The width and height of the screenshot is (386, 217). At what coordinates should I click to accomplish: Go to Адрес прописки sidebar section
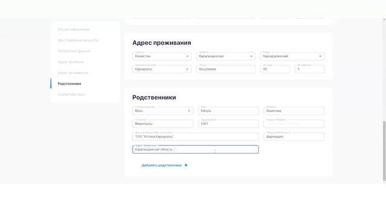coord(71,62)
